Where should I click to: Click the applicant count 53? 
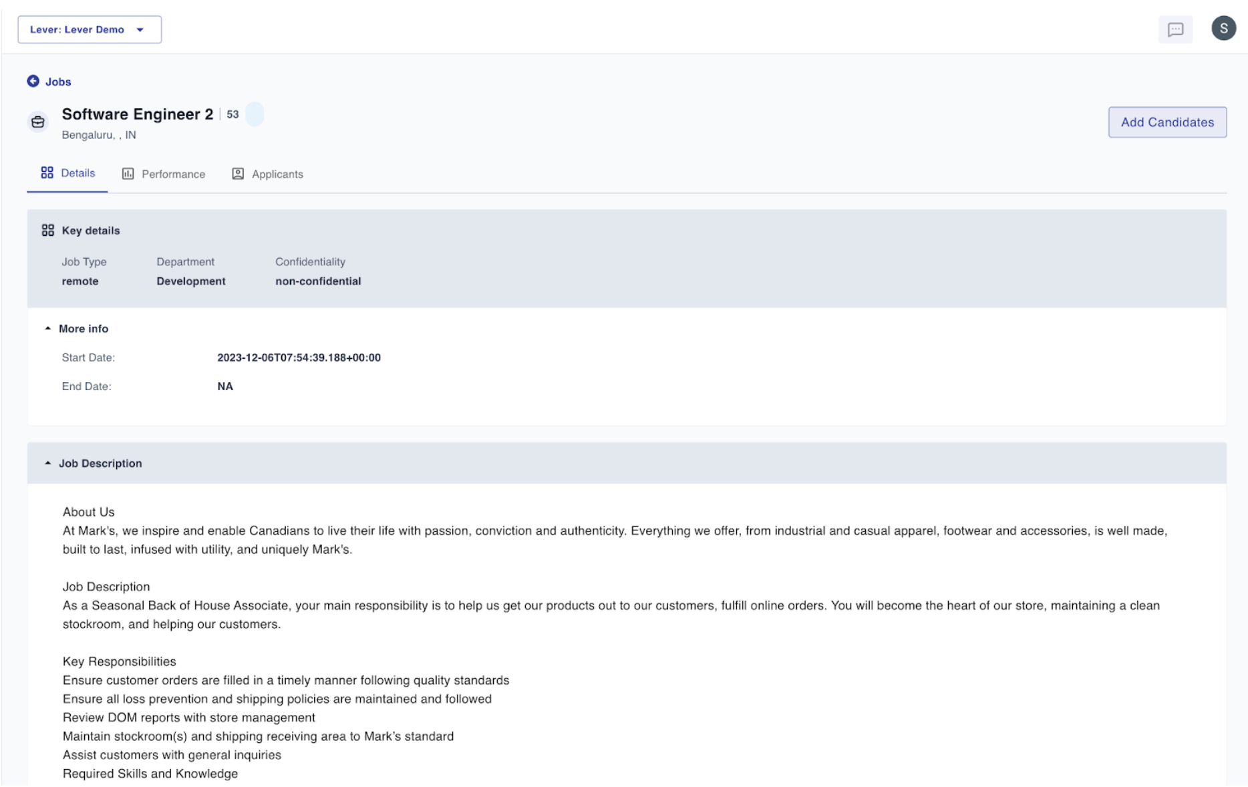[232, 114]
